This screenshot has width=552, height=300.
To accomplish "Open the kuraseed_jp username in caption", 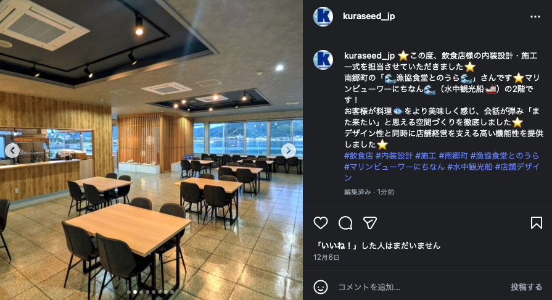I will point(369,56).
